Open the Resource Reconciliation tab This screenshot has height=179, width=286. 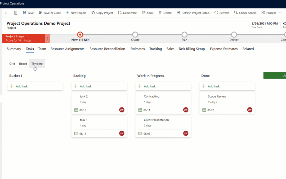[x=107, y=49]
